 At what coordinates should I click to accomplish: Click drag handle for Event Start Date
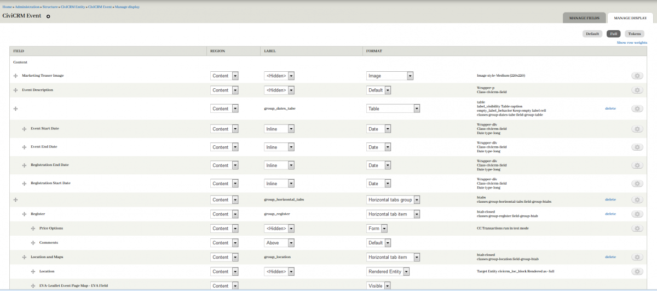(25, 129)
